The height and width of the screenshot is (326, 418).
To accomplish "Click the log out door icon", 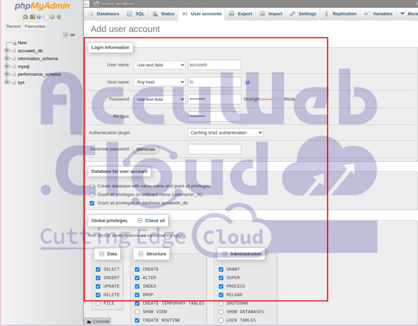I will [x=32, y=17].
